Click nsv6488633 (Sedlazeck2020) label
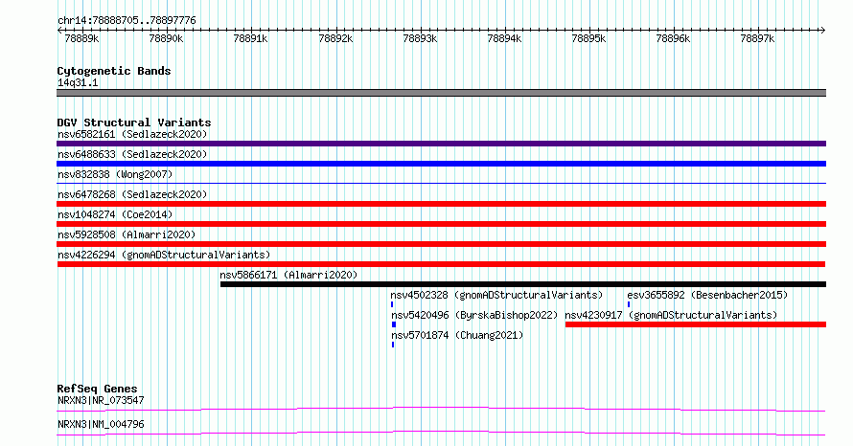The width and height of the screenshot is (853, 446). pos(132,154)
